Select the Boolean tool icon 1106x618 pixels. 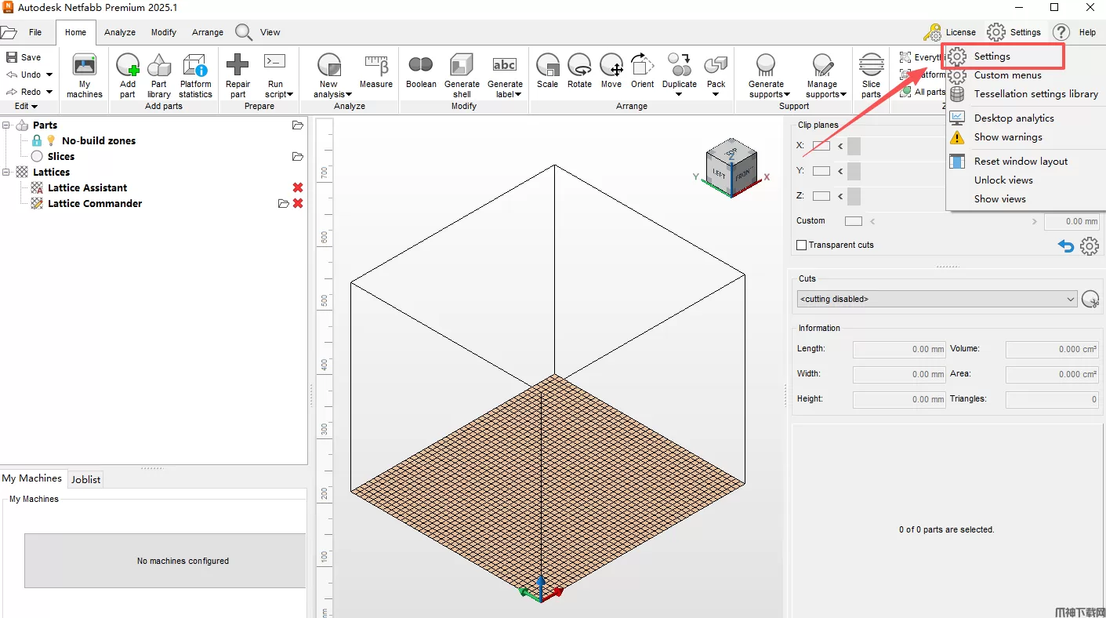coord(421,66)
